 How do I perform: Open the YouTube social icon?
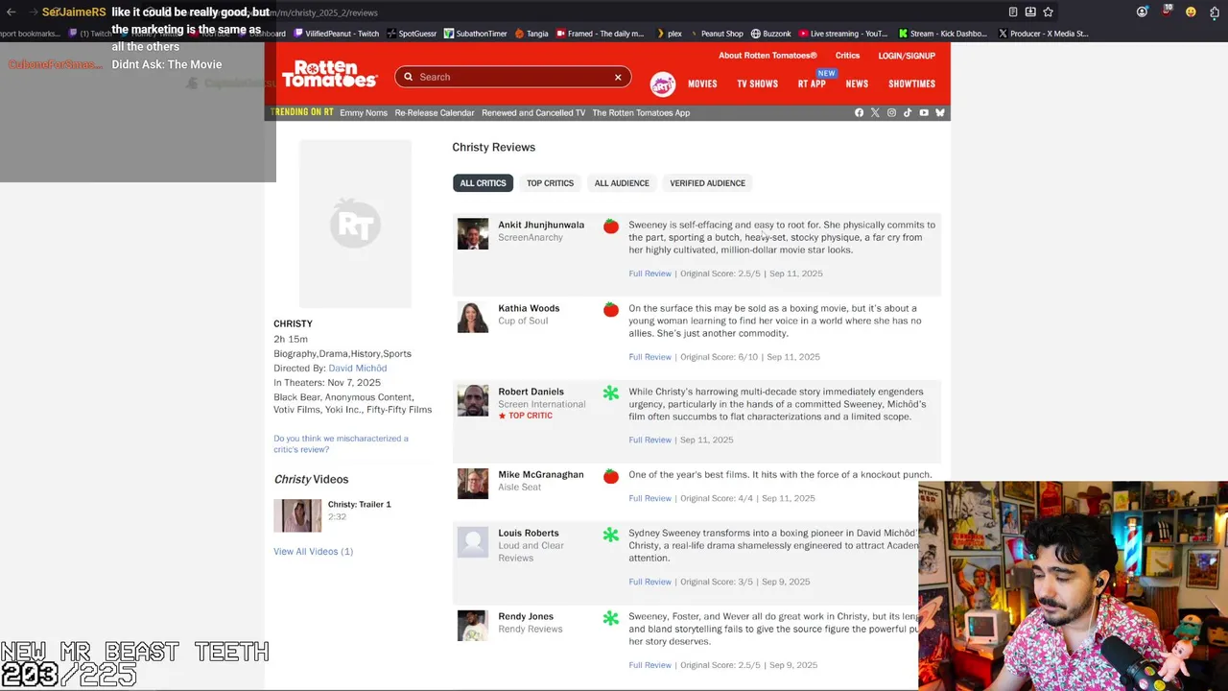[x=924, y=113]
